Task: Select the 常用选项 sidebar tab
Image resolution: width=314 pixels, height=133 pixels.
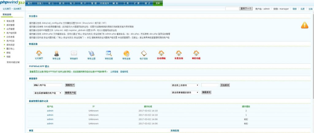Action: coord(7,15)
